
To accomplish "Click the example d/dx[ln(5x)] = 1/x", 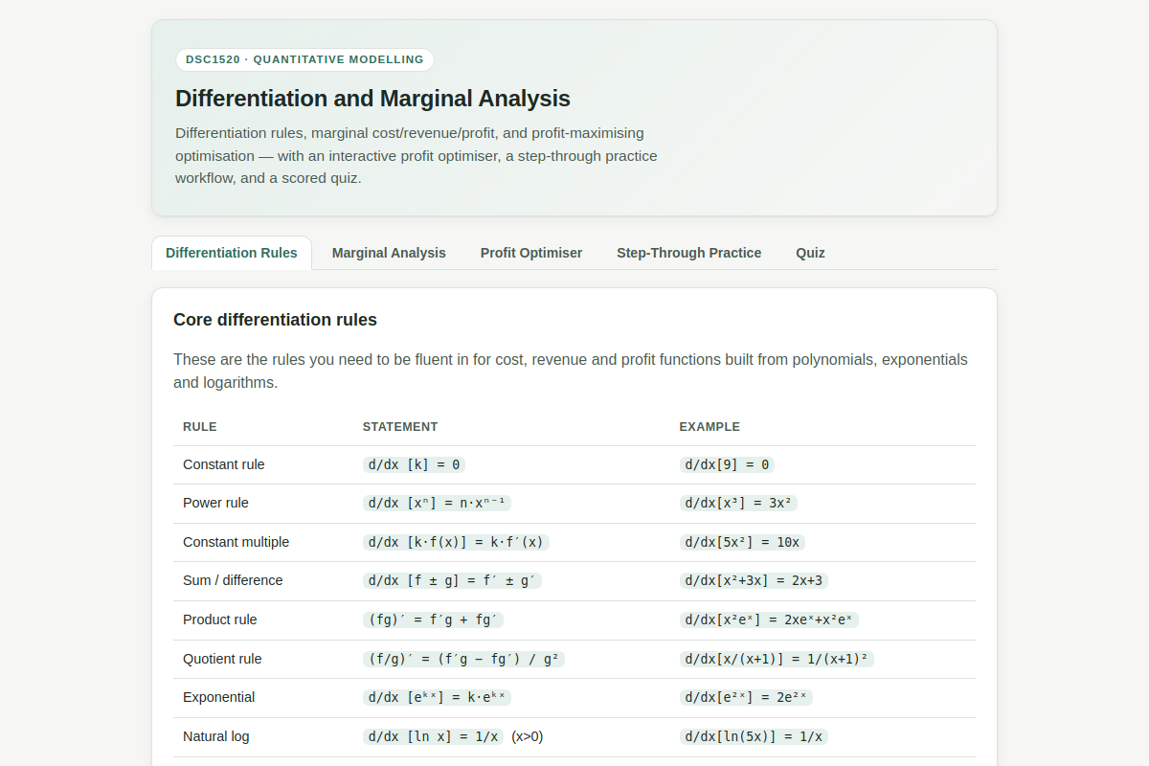I will [x=754, y=736].
